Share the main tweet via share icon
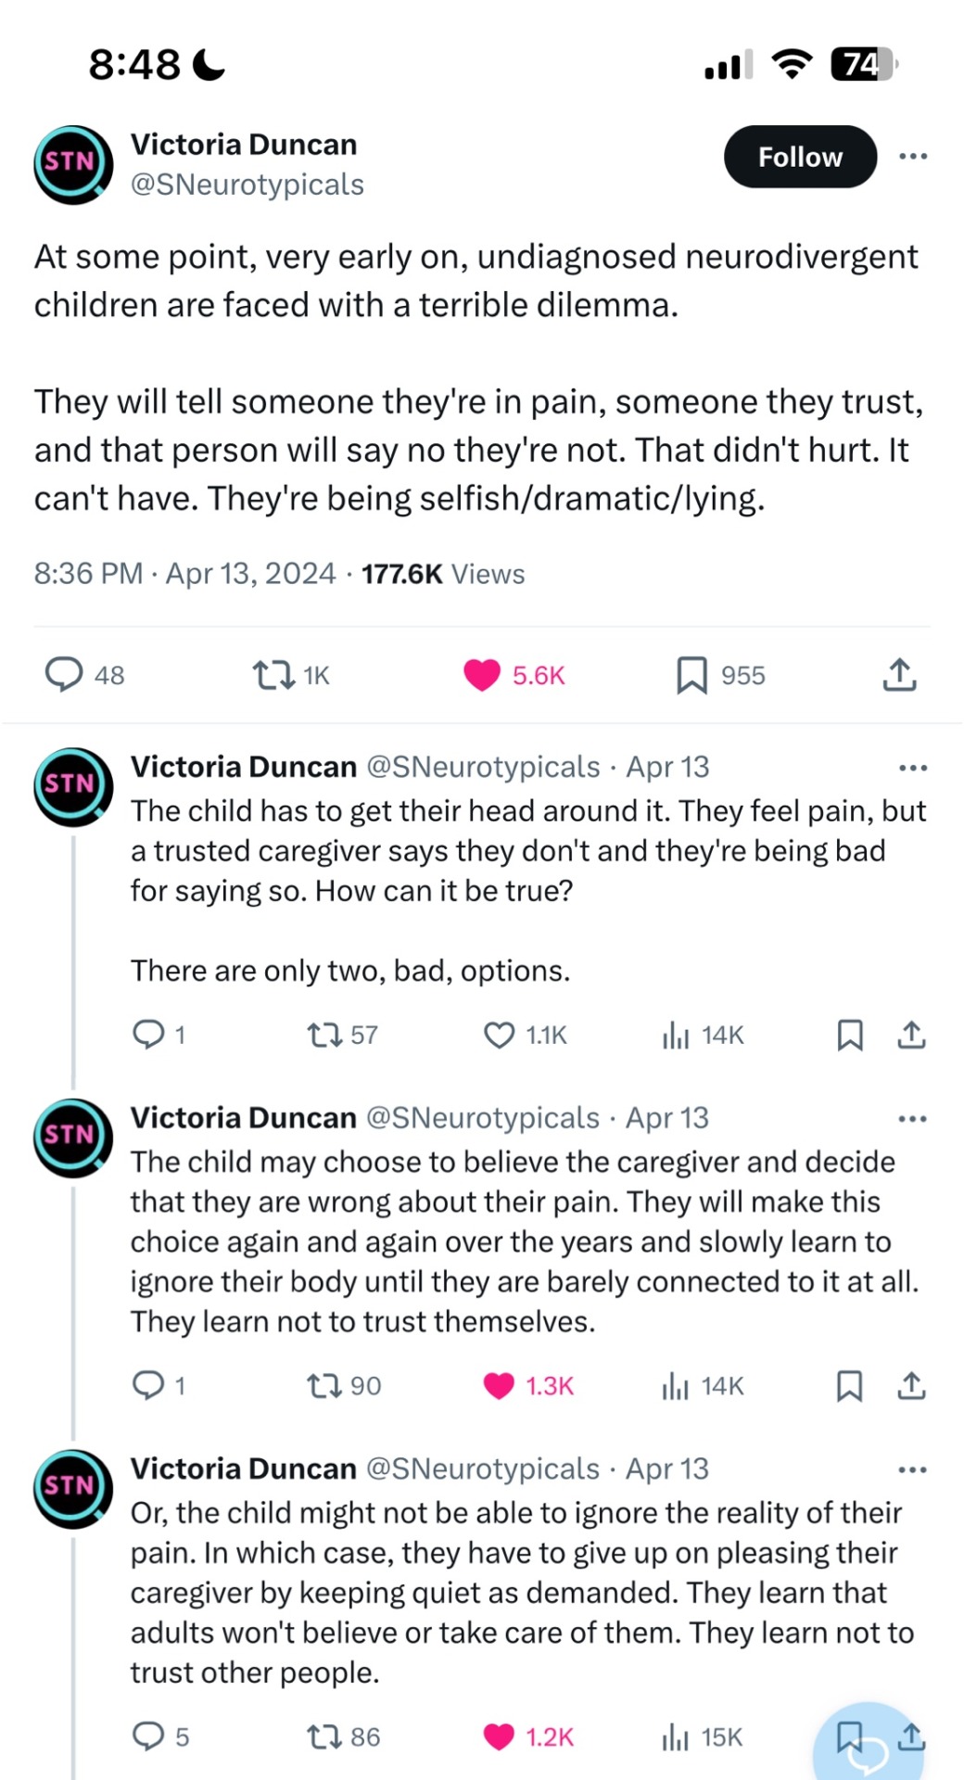The height and width of the screenshot is (1780, 964). pyautogui.click(x=899, y=675)
